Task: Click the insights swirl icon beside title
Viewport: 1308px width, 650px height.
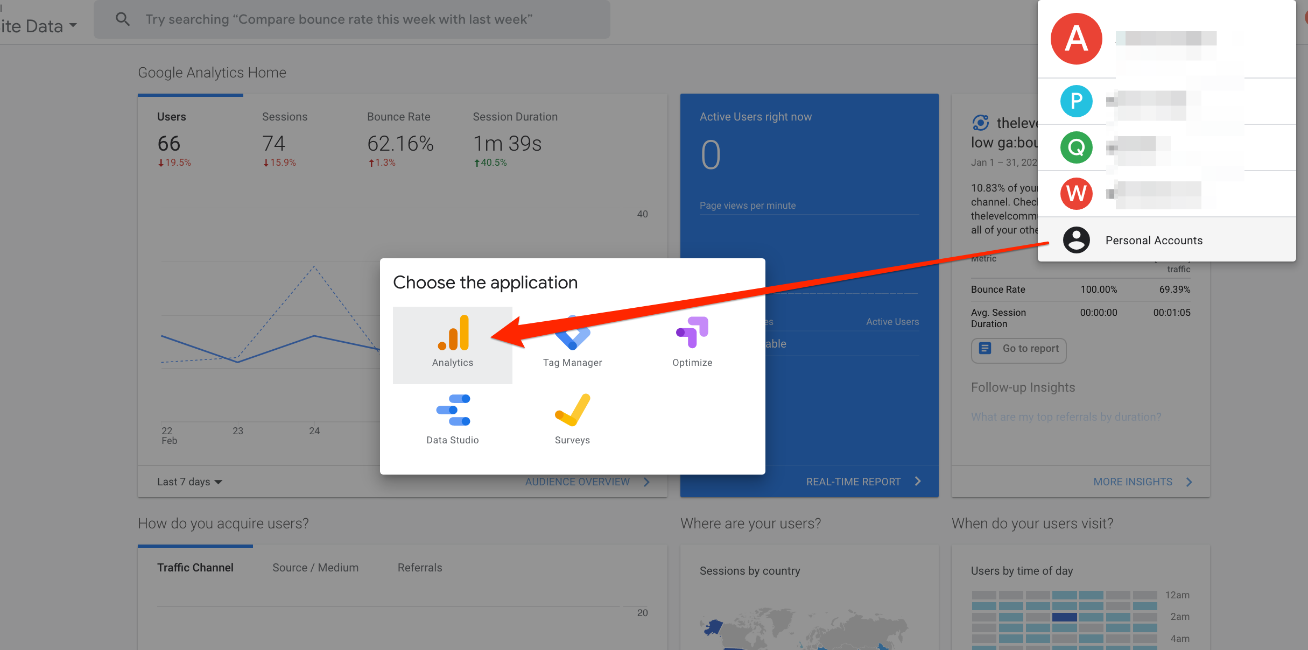Action: pos(980,123)
